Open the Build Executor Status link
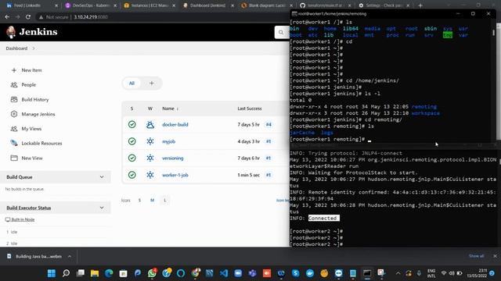501x281 pixels. coord(29,208)
